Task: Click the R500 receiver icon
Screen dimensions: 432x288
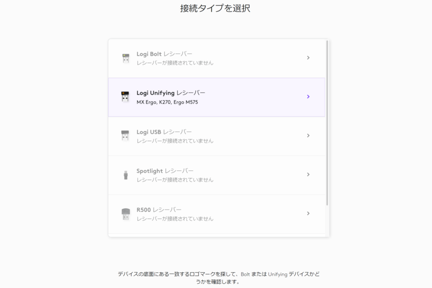Action: coord(126,214)
